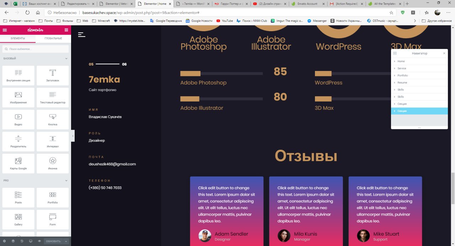
Task: Click the Обновить update button
Action: (53, 241)
